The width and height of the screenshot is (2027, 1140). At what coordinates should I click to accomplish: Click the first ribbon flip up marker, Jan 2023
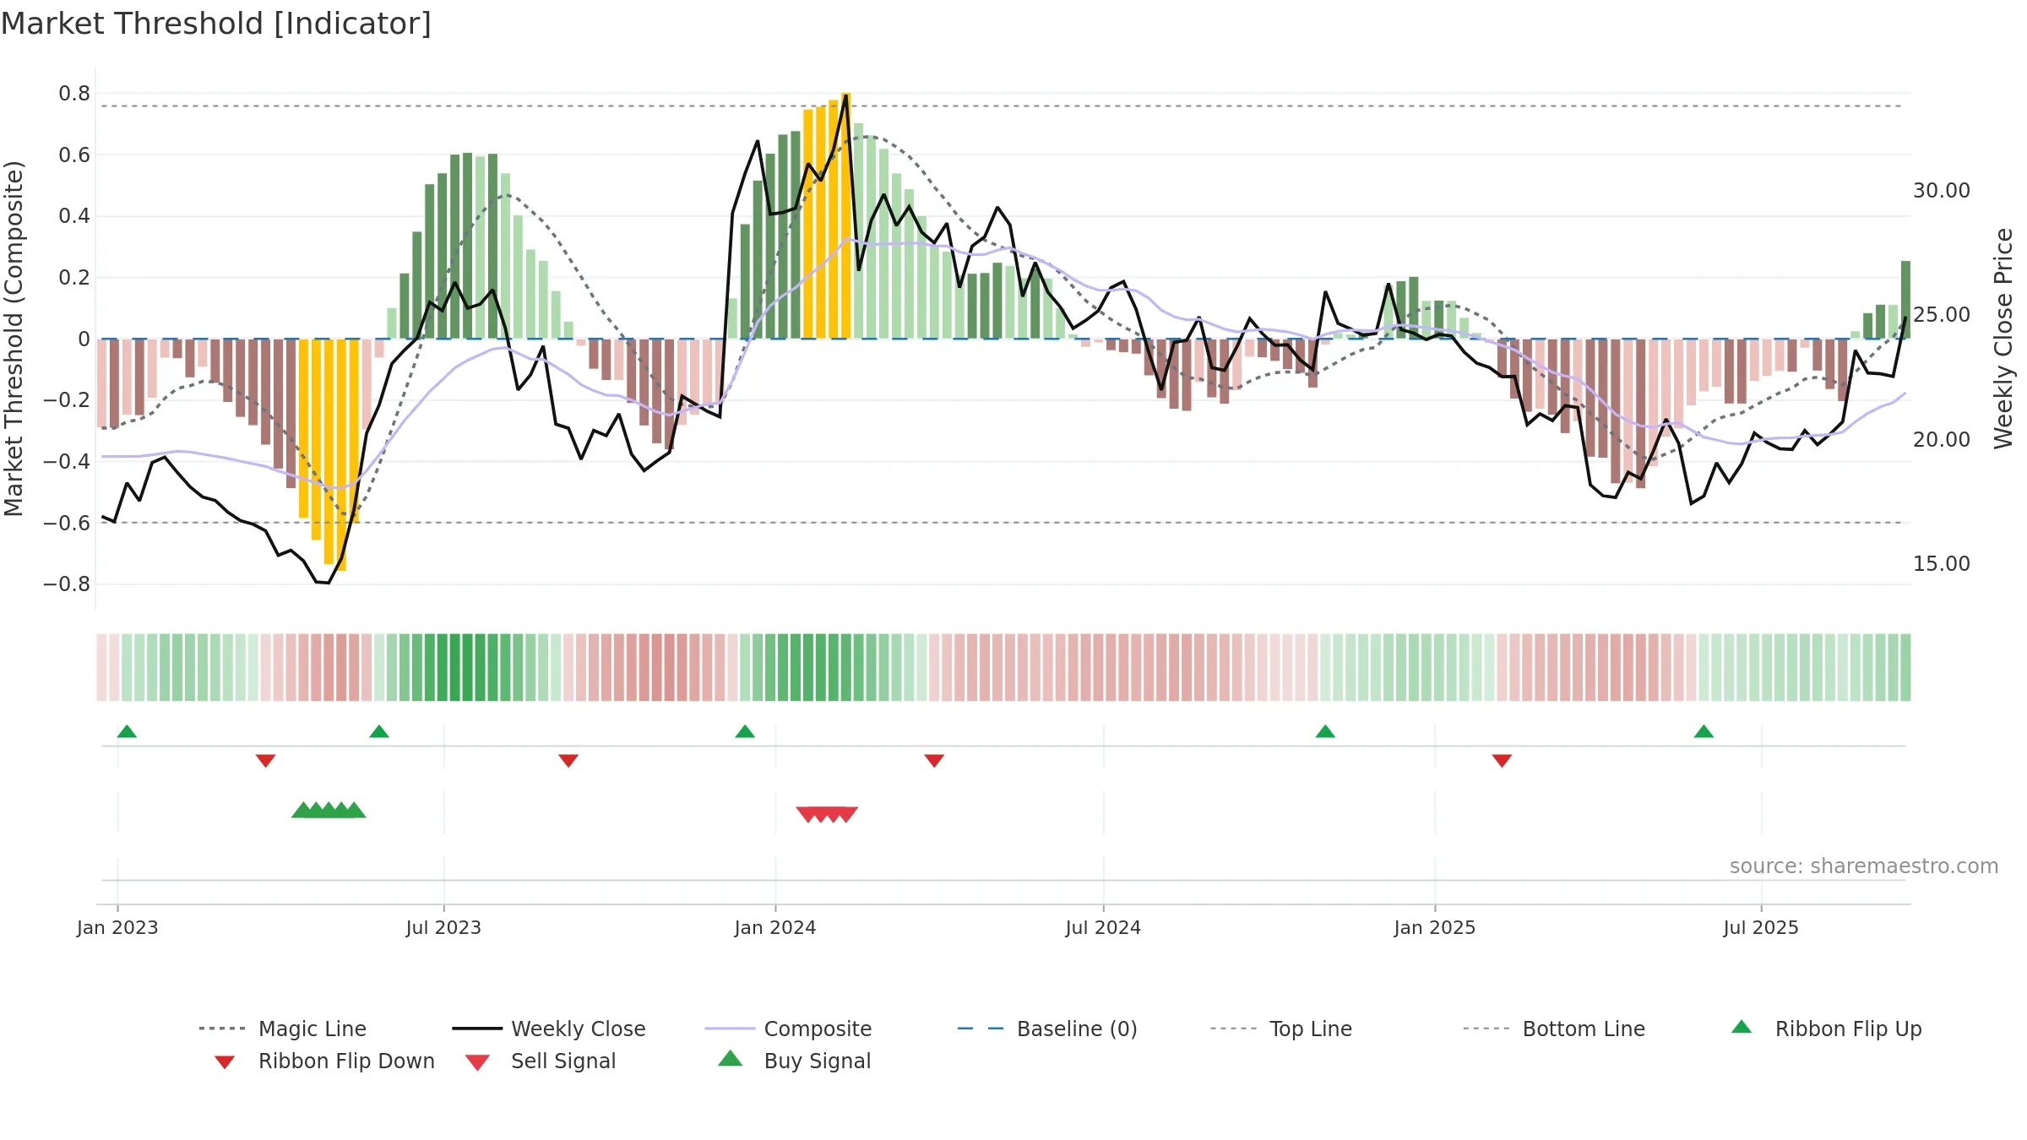click(x=127, y=731)
